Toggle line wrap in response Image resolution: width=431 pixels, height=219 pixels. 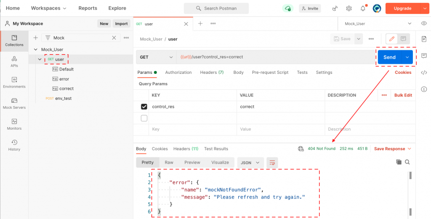[272, 162]
